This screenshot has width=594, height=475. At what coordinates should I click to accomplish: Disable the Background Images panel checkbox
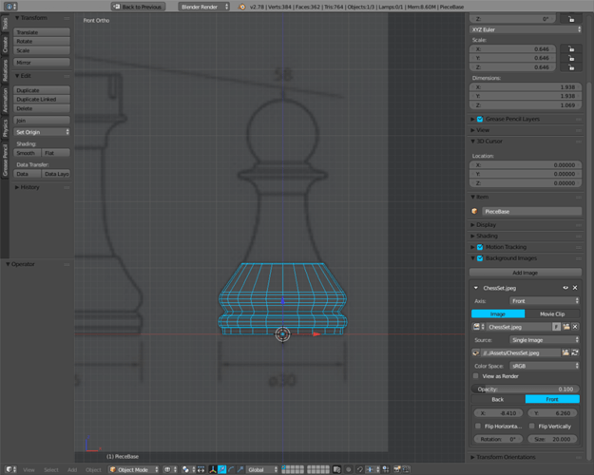click(480, 258)
